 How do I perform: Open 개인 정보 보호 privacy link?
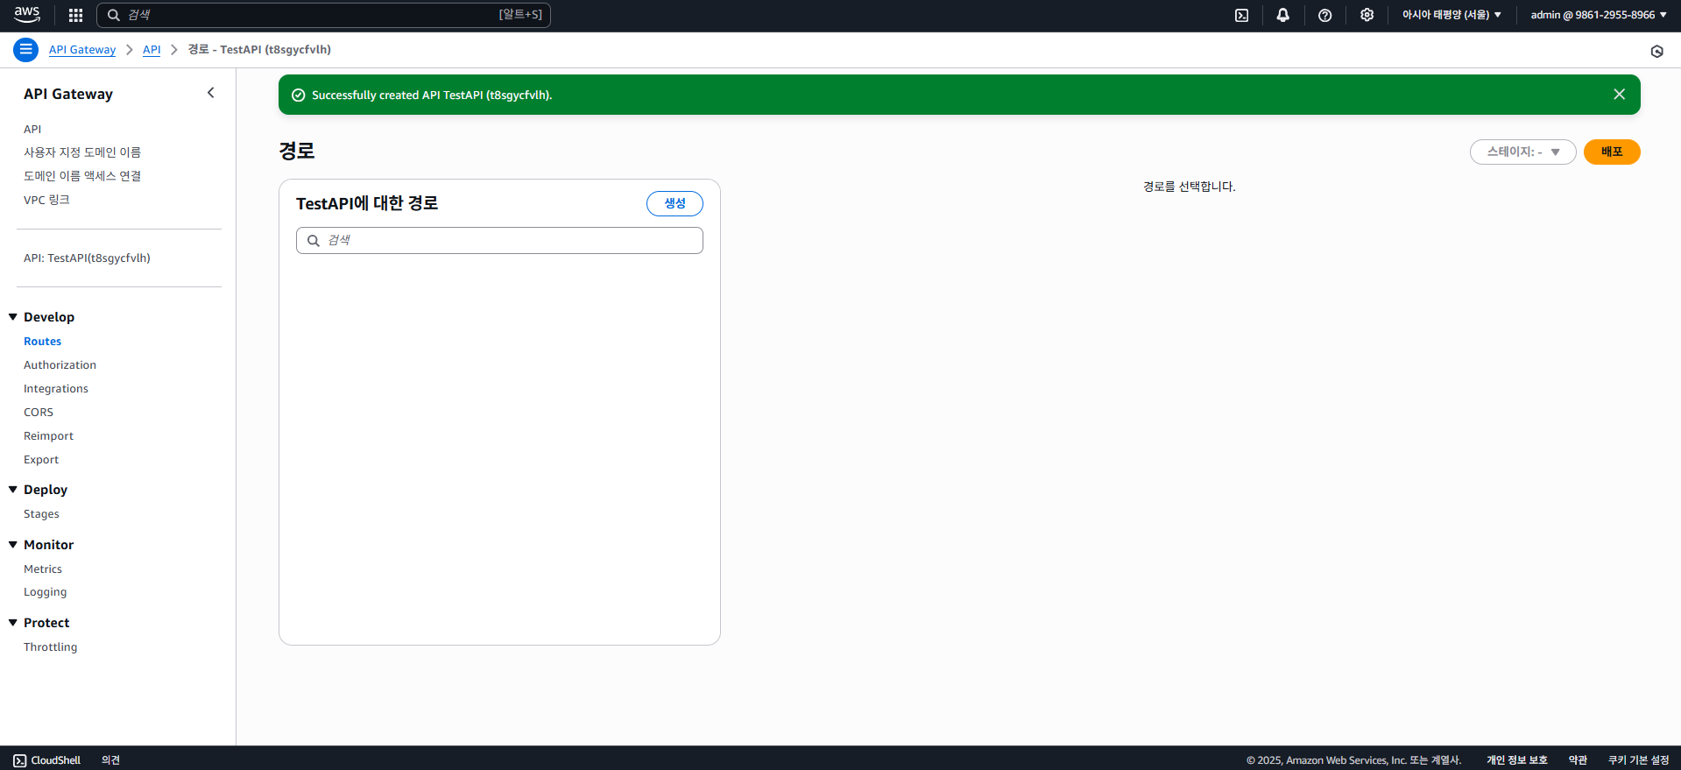pyautogui.click(x=1516, y=760)
